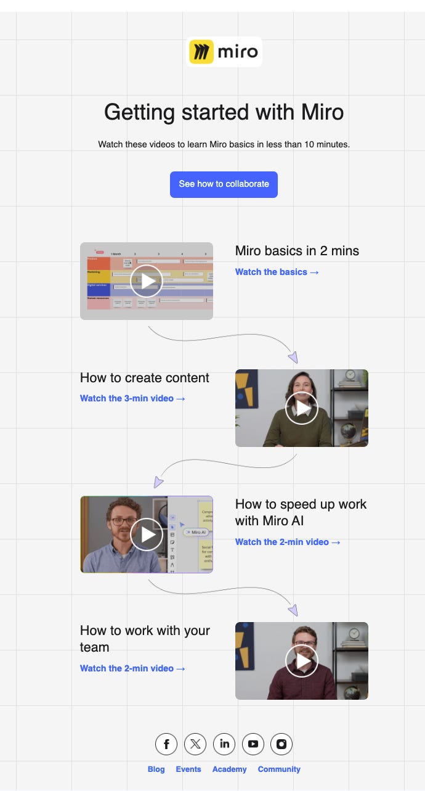The width and height of the screenshot is (425, 791).
Task: Open the Events footer link
Action: 188,769
